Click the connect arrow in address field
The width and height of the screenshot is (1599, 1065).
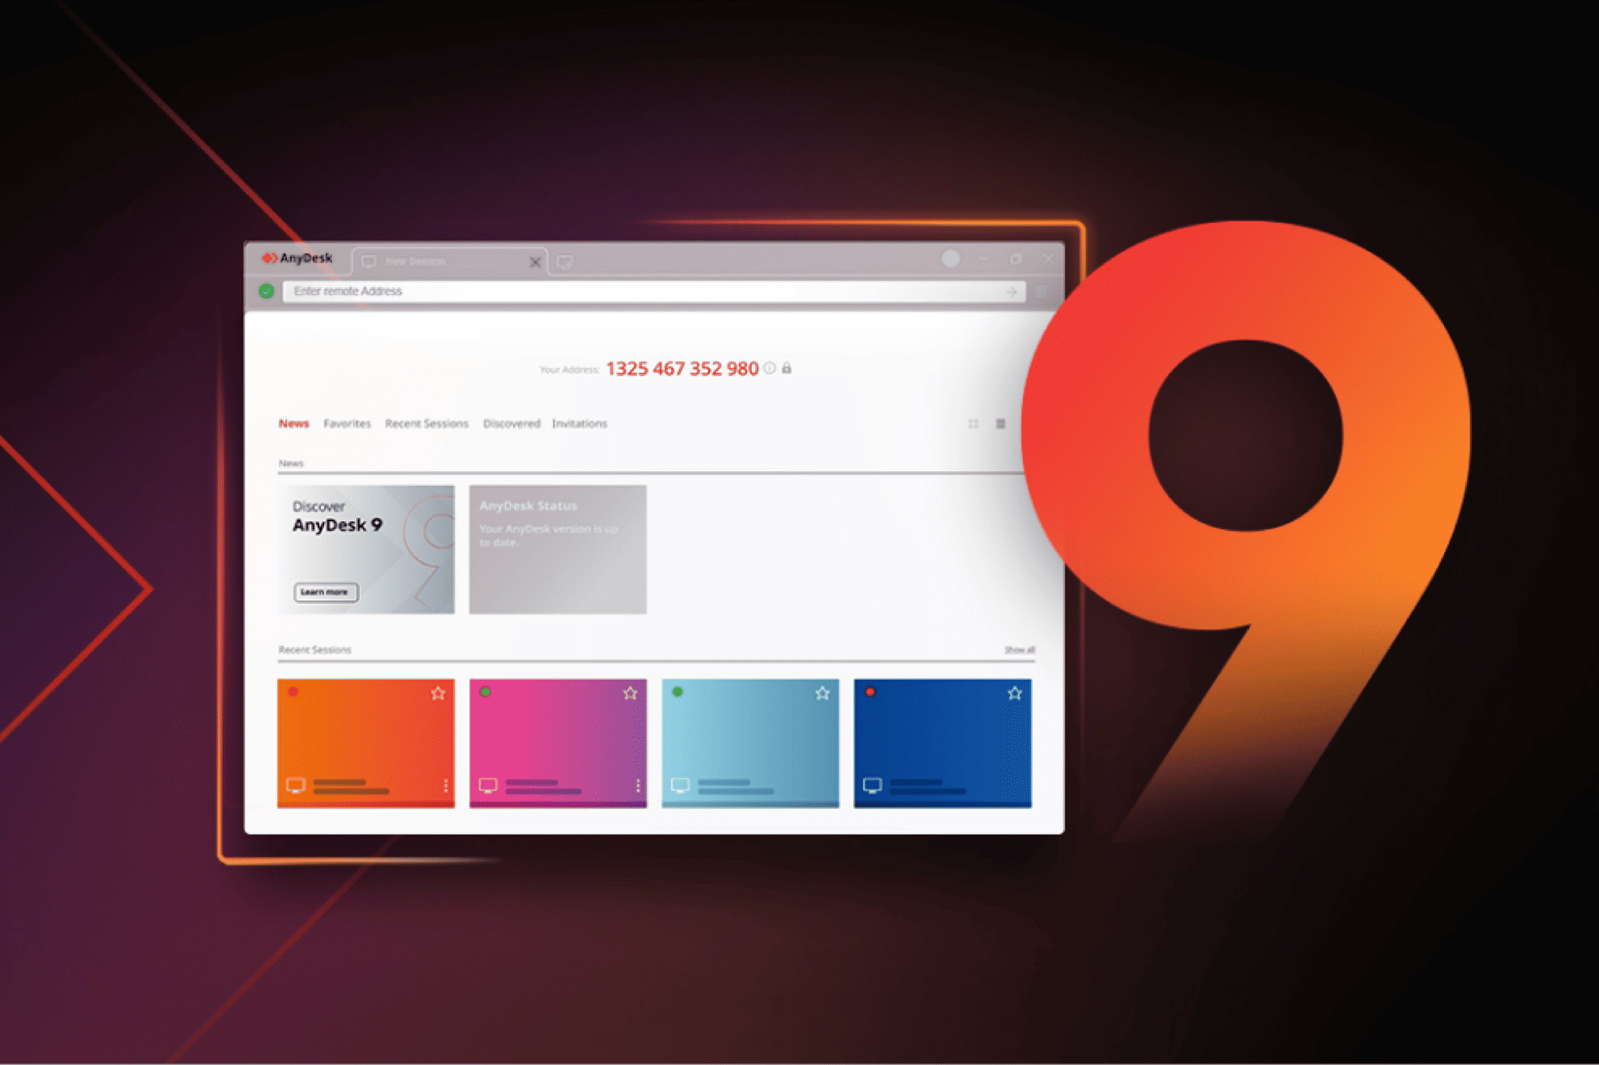pos(1011,291)
